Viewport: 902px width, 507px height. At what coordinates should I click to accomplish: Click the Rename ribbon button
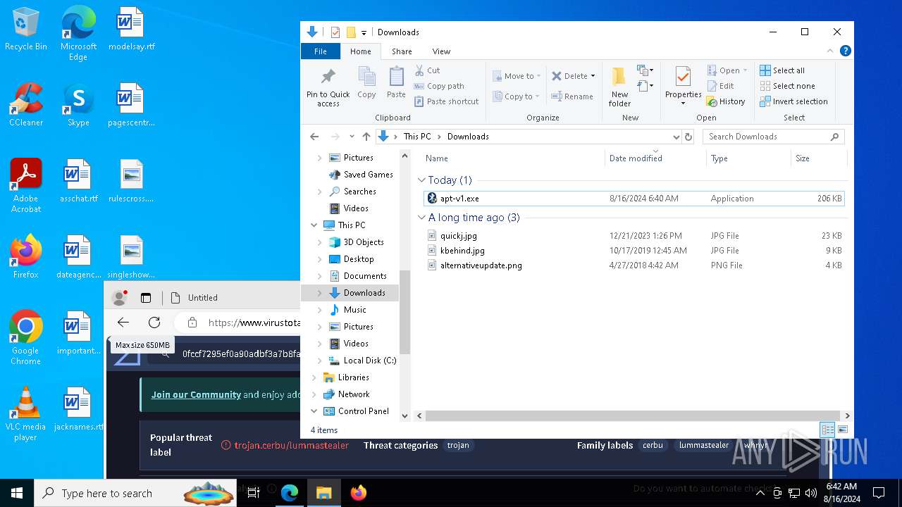coord(572,96)
